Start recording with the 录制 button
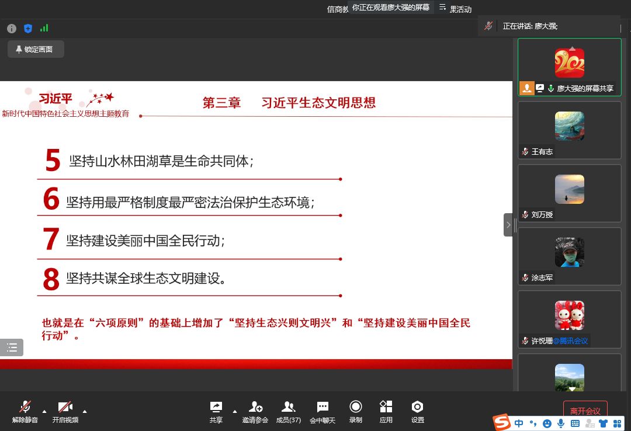This screenshot has height=431, width=631. [355, 412]
